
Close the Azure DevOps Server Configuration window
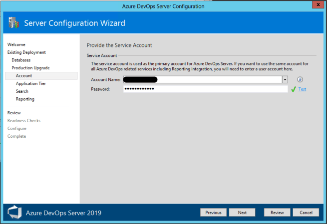pos(318,4)
